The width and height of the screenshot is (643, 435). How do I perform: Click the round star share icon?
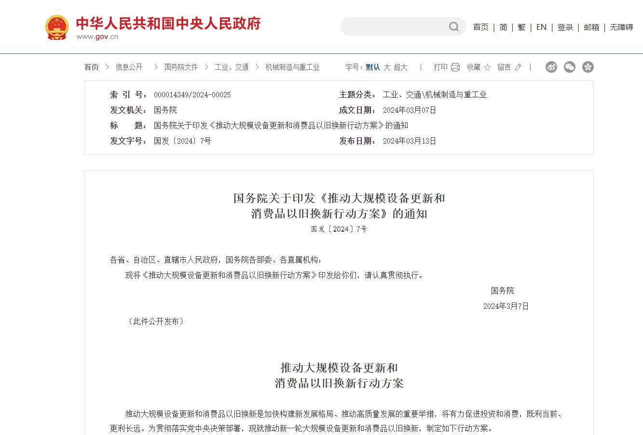coord(588,67)
